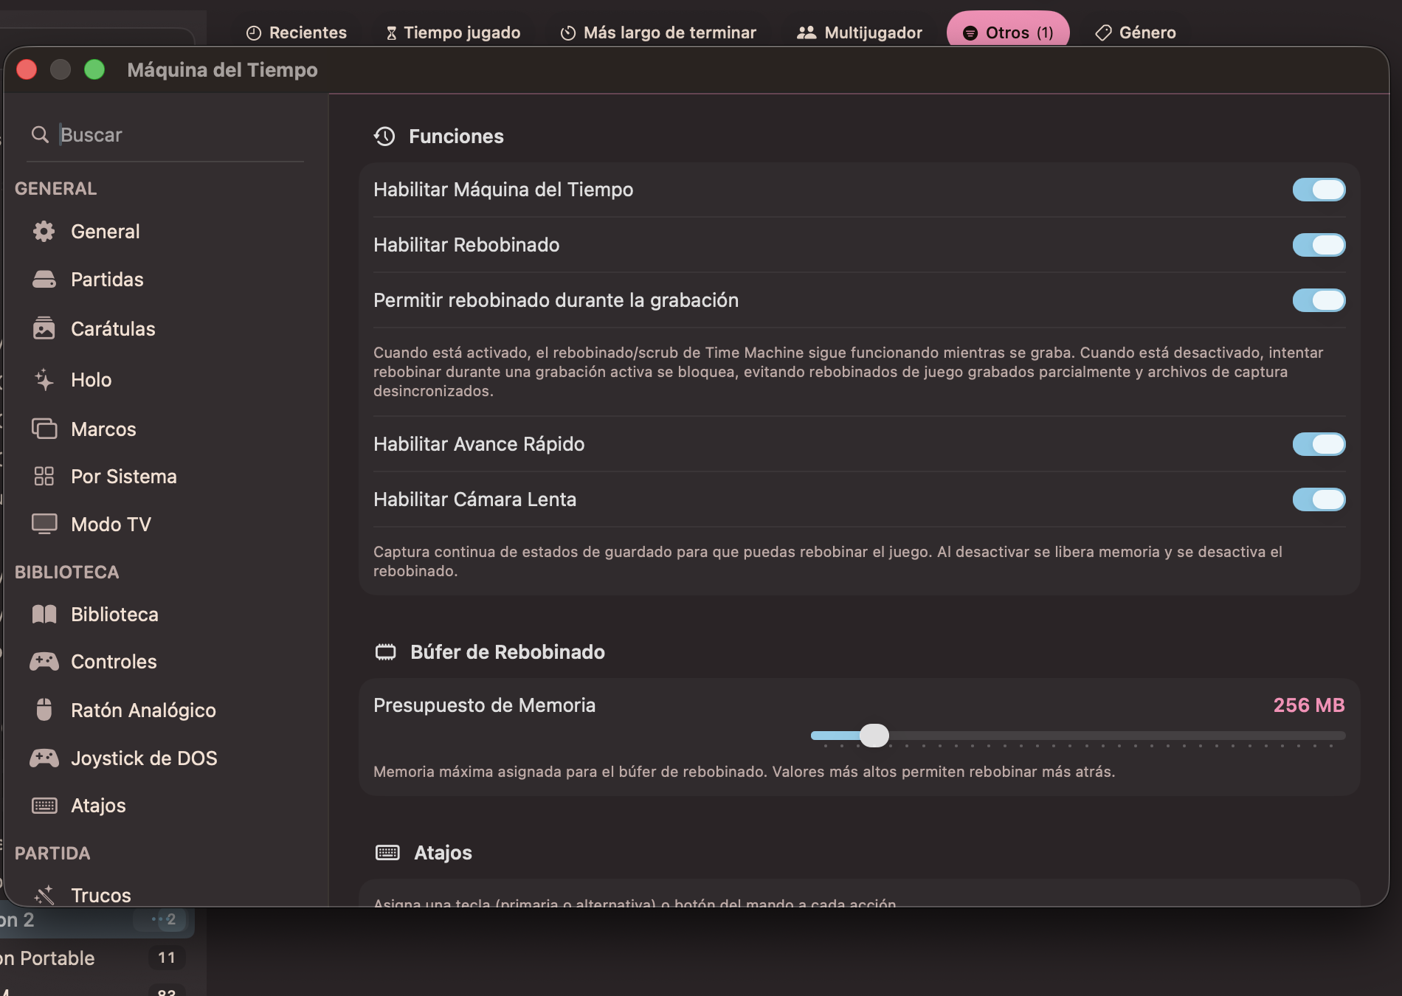Click the GENERAL sidebar section header
Image resolution: width=1402 pixels, height=996 pixels.
tap(55, 188)
